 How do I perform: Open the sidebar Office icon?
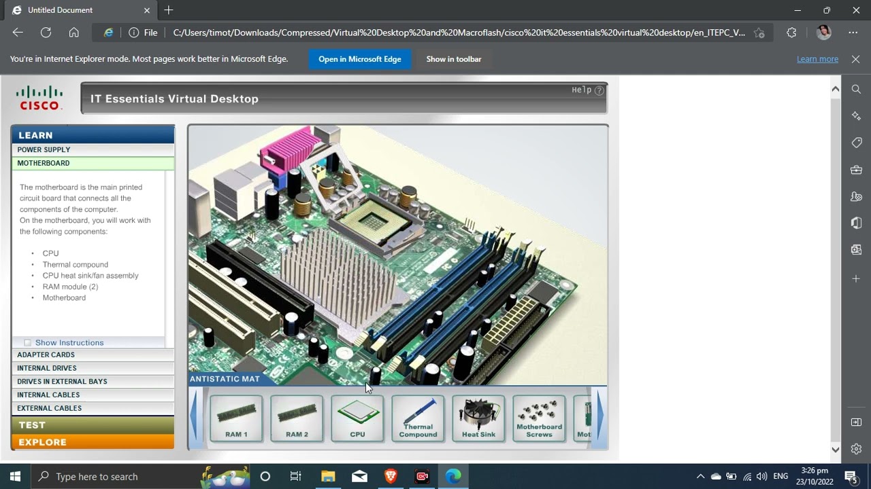coord(856,223)
